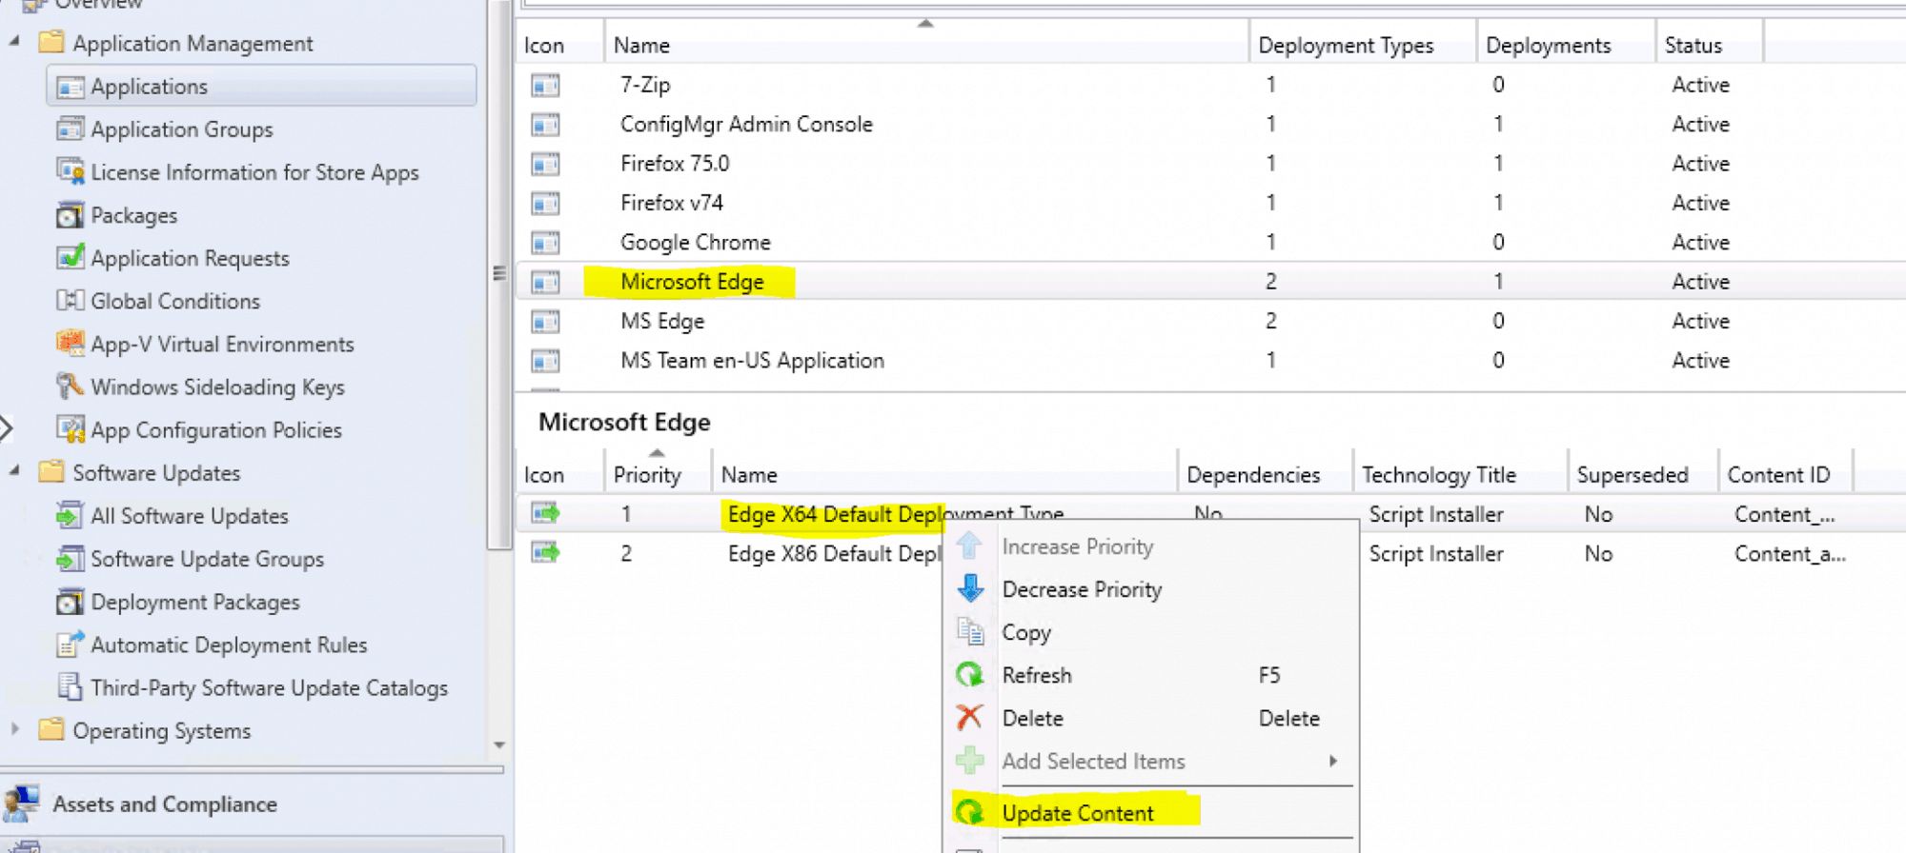Select Update Content from context menu
1906x853 pixels.
pos(1078,813)
